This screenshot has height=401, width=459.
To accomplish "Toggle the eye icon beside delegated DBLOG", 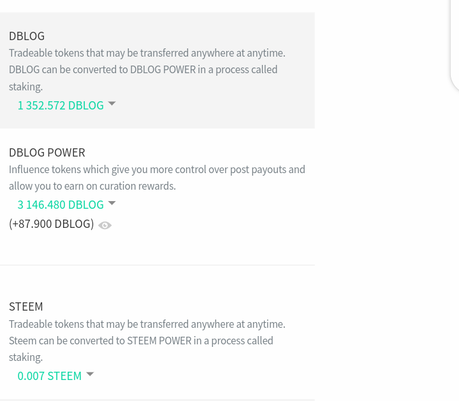I will click(x=105, y=225).
